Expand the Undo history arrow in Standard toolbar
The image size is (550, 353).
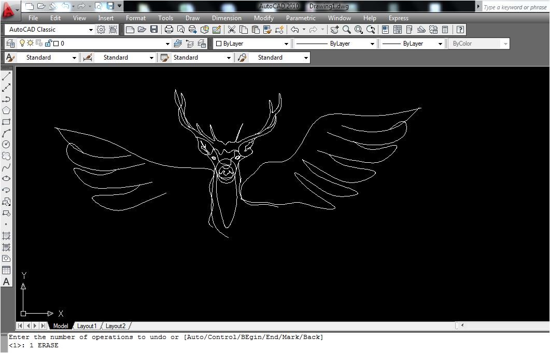tap(304, 30)
